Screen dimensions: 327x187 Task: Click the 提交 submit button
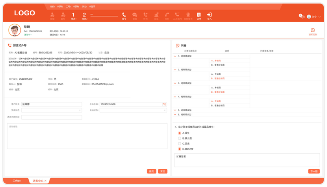151,171
